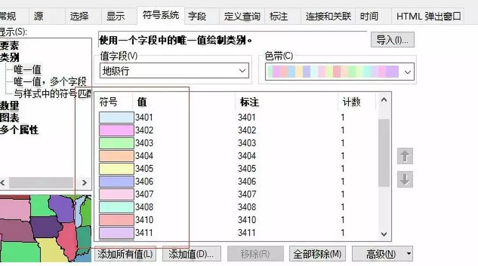Select 图表 in the display list

(x=9, y=118)
